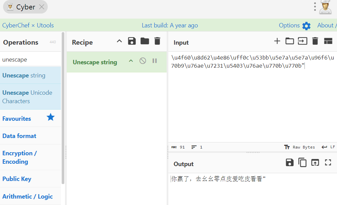
Task: Click the Output title
Action: pyautogui.click(x=184, y=164)
